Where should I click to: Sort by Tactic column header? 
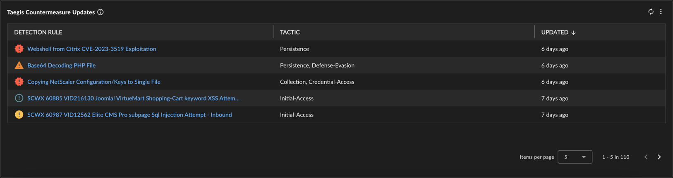point(290,32)
